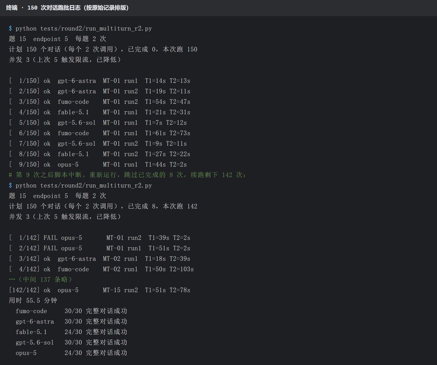This screenshot has width=437, height=365.
Task: Click the title "终端 · 150 次对话跑批日志"
Action: (67, 8)
